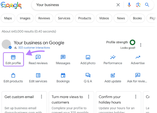Open Messages chat icon

pyautogui.click(x=63, y=57)
